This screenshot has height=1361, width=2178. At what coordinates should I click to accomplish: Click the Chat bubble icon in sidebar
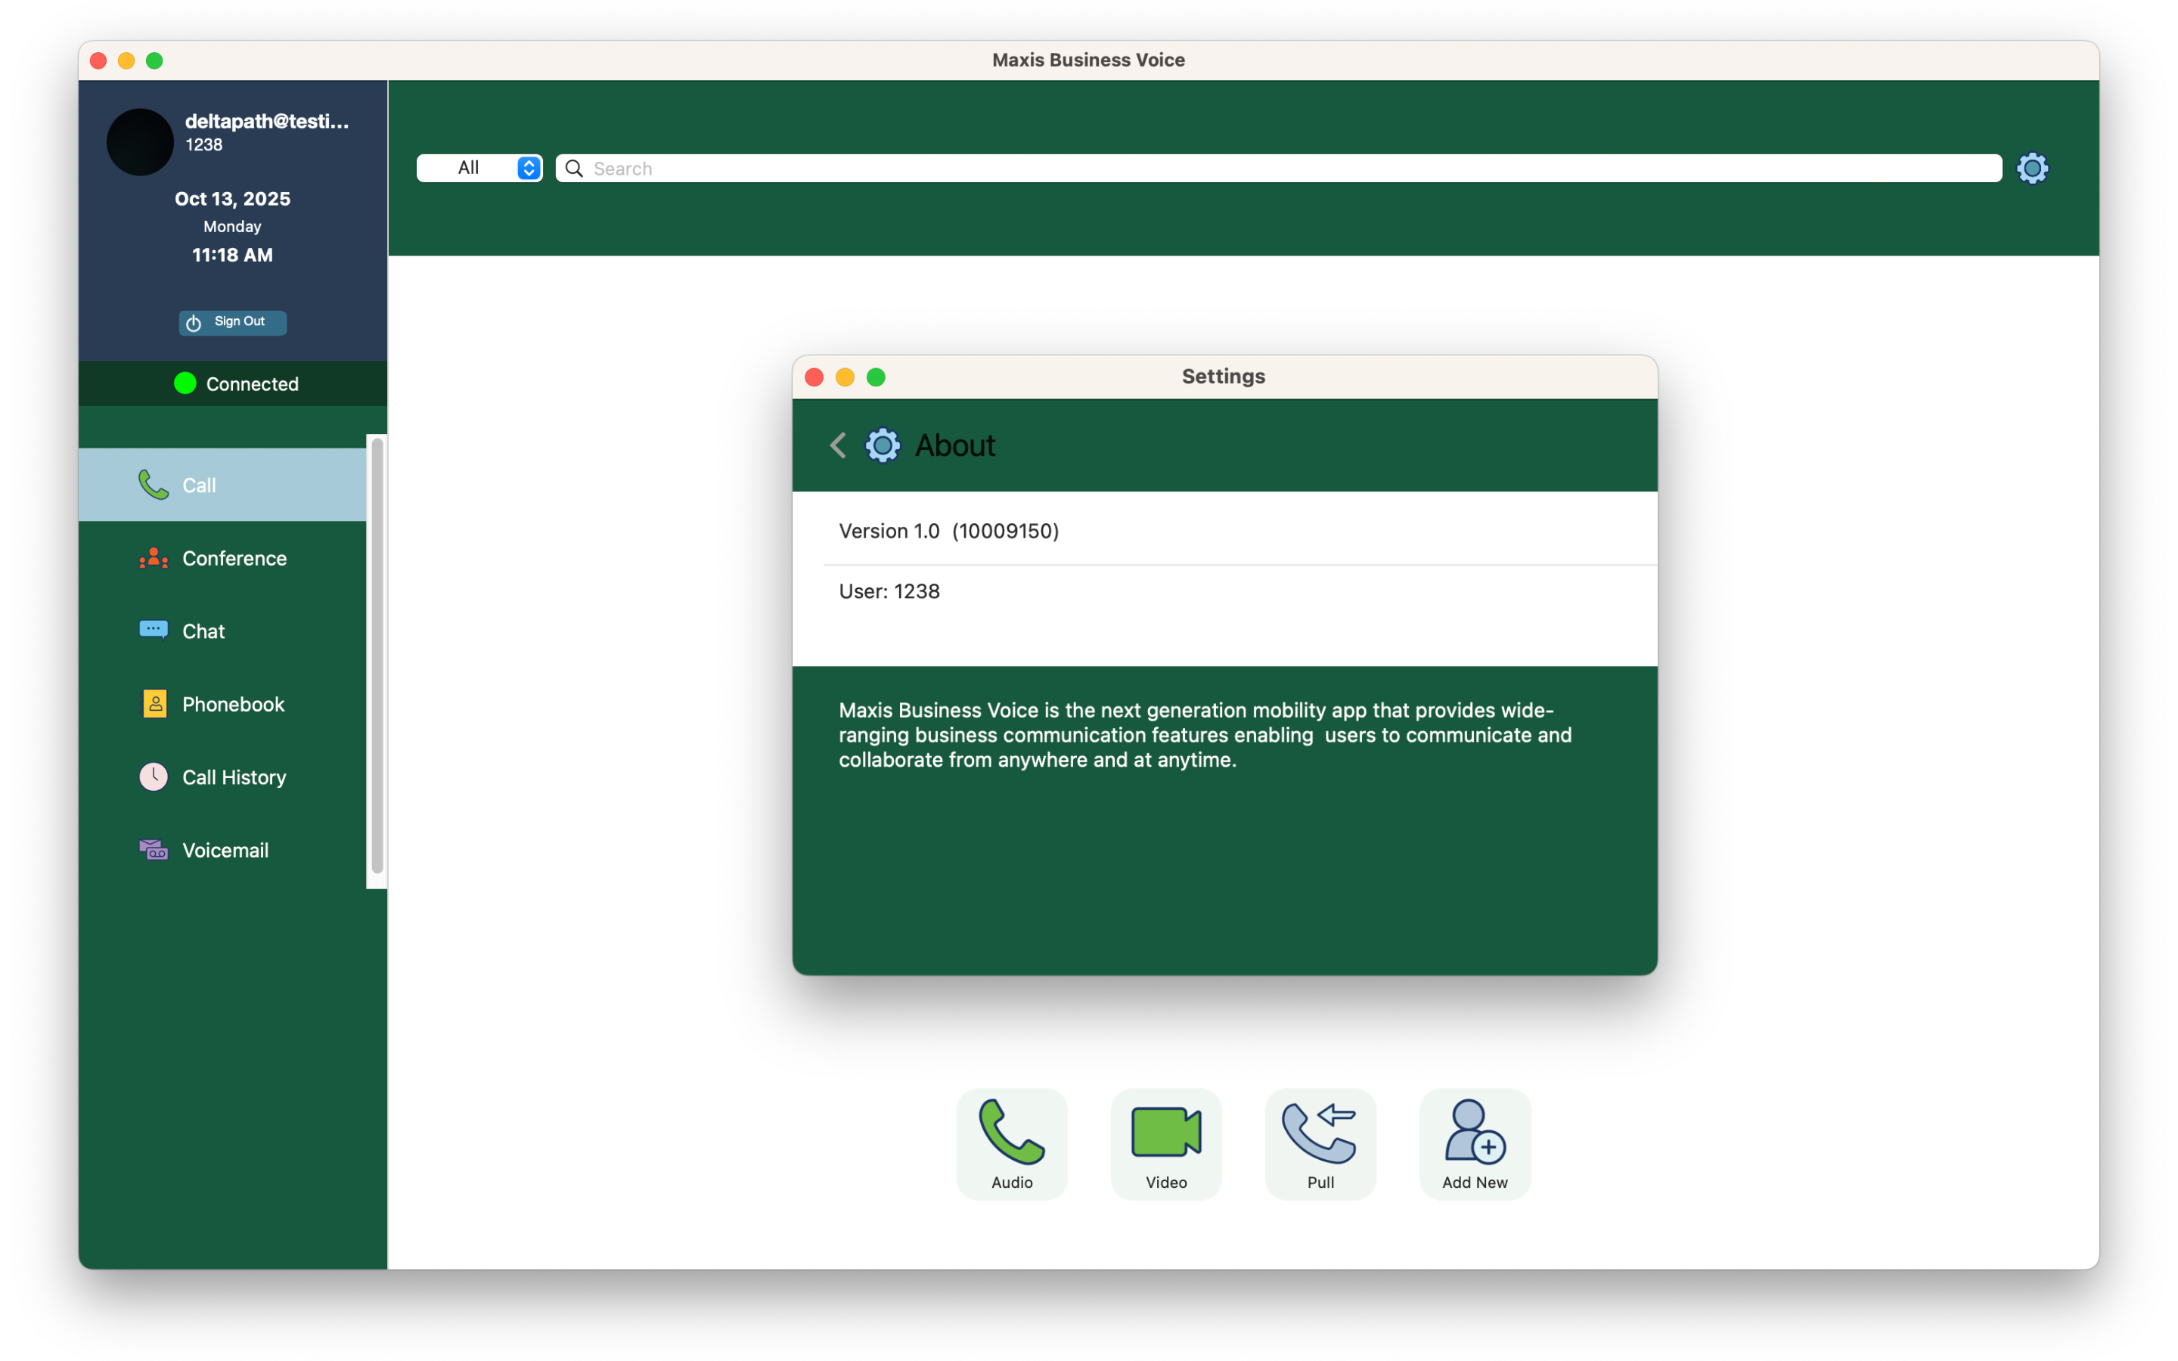pos(153,630)
